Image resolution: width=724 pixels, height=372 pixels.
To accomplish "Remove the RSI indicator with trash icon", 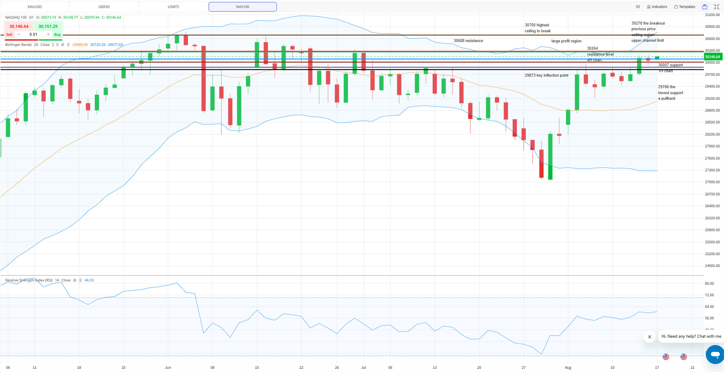I will (80, 280).
